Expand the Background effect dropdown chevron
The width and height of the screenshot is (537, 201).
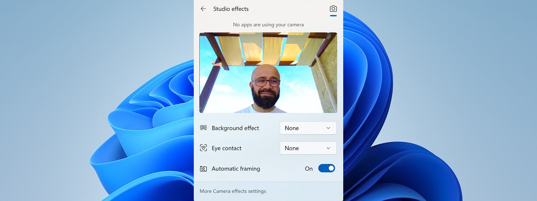coord(328,128)
